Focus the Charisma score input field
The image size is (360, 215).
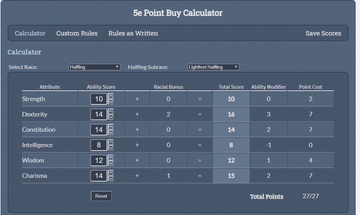click(x=99, y=176)
